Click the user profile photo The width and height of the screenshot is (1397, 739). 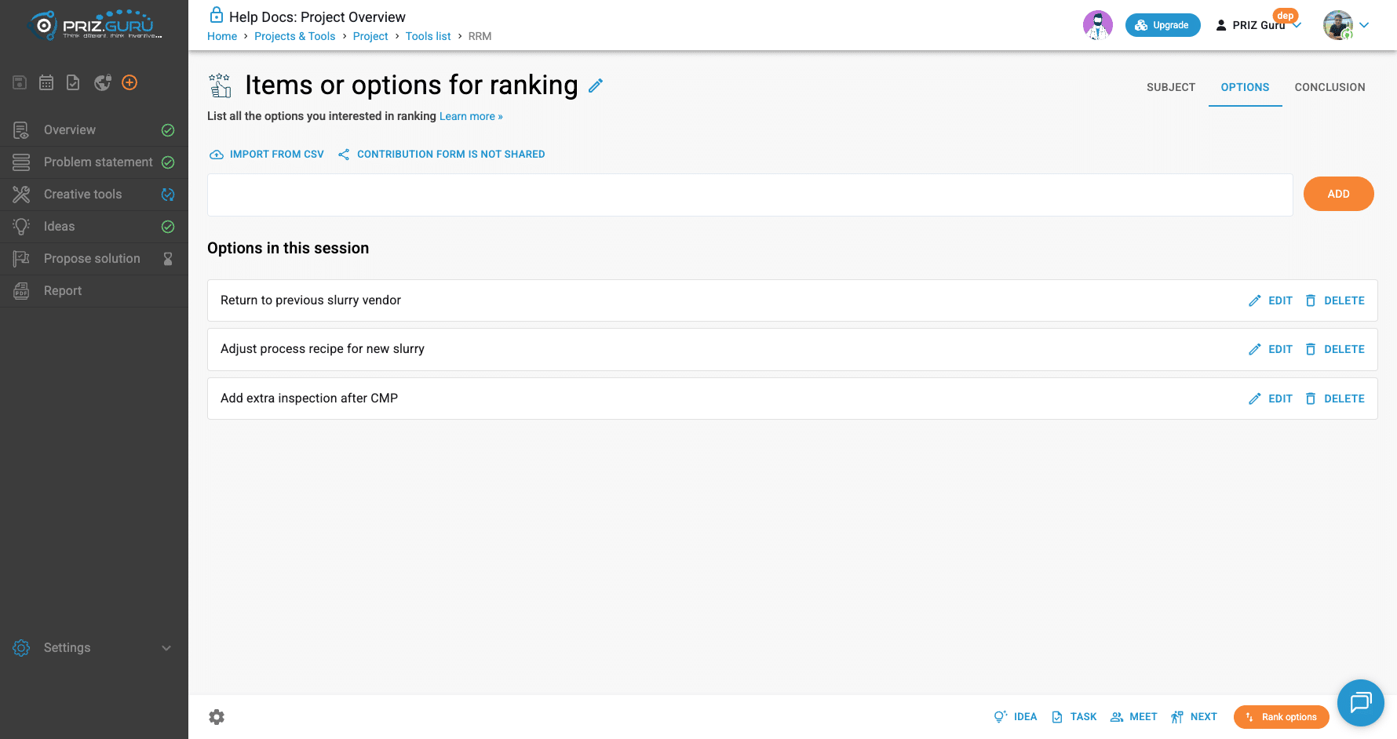[x=1338, y=25]
